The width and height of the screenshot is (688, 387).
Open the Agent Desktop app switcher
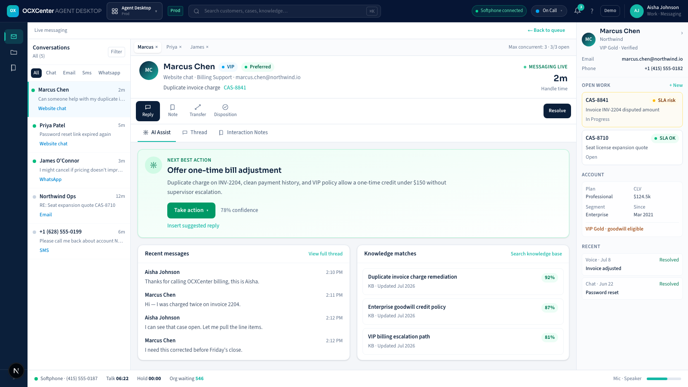pyautogui.click(x=135, y=11)
